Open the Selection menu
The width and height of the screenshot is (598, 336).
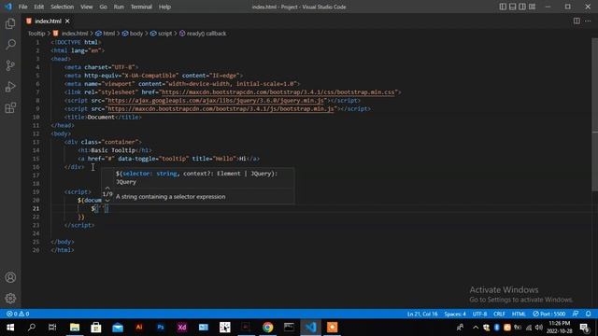[x=63, y=7]
